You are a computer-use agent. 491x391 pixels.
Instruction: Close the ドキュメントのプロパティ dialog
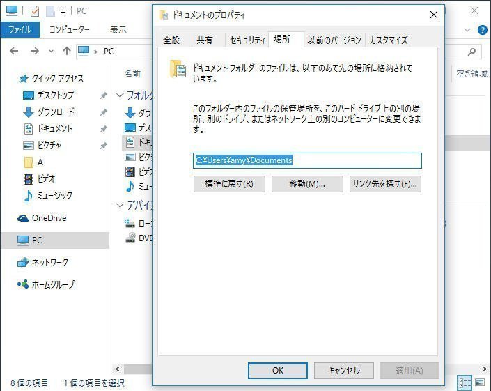pyautogui.click(x=434, y=15)
